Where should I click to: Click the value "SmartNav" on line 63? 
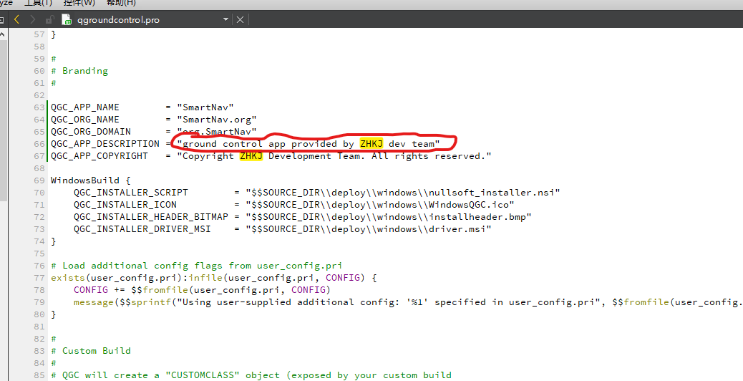[x=205, y=107]
